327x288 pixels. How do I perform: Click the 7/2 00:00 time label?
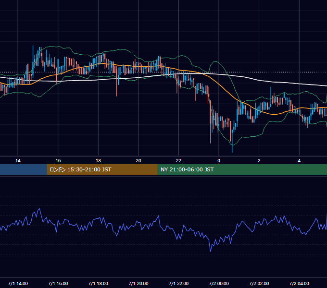click(x=219, y=283)
